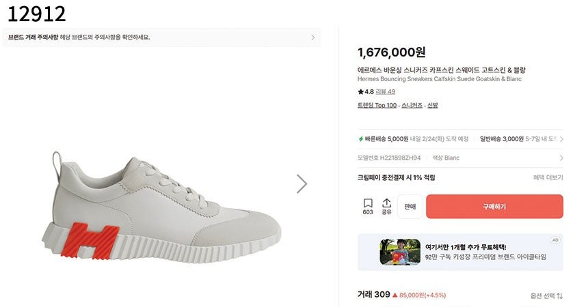Click 혜택 더보기 for more benefits

pos(548,177)
